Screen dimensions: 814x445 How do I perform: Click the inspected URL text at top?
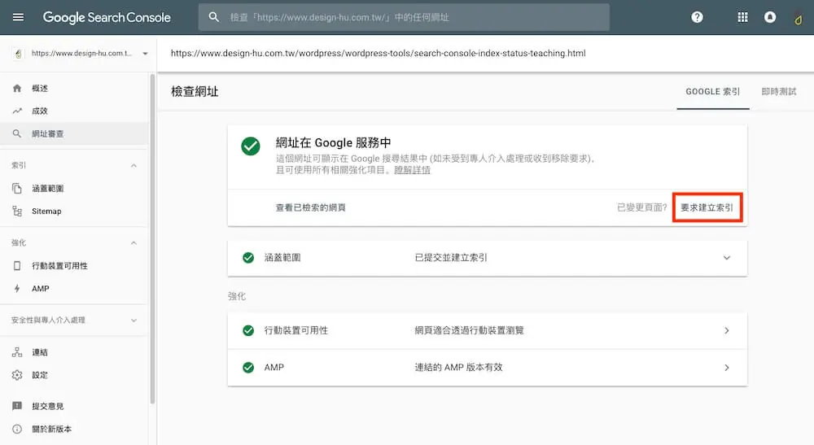click(378, 53)
